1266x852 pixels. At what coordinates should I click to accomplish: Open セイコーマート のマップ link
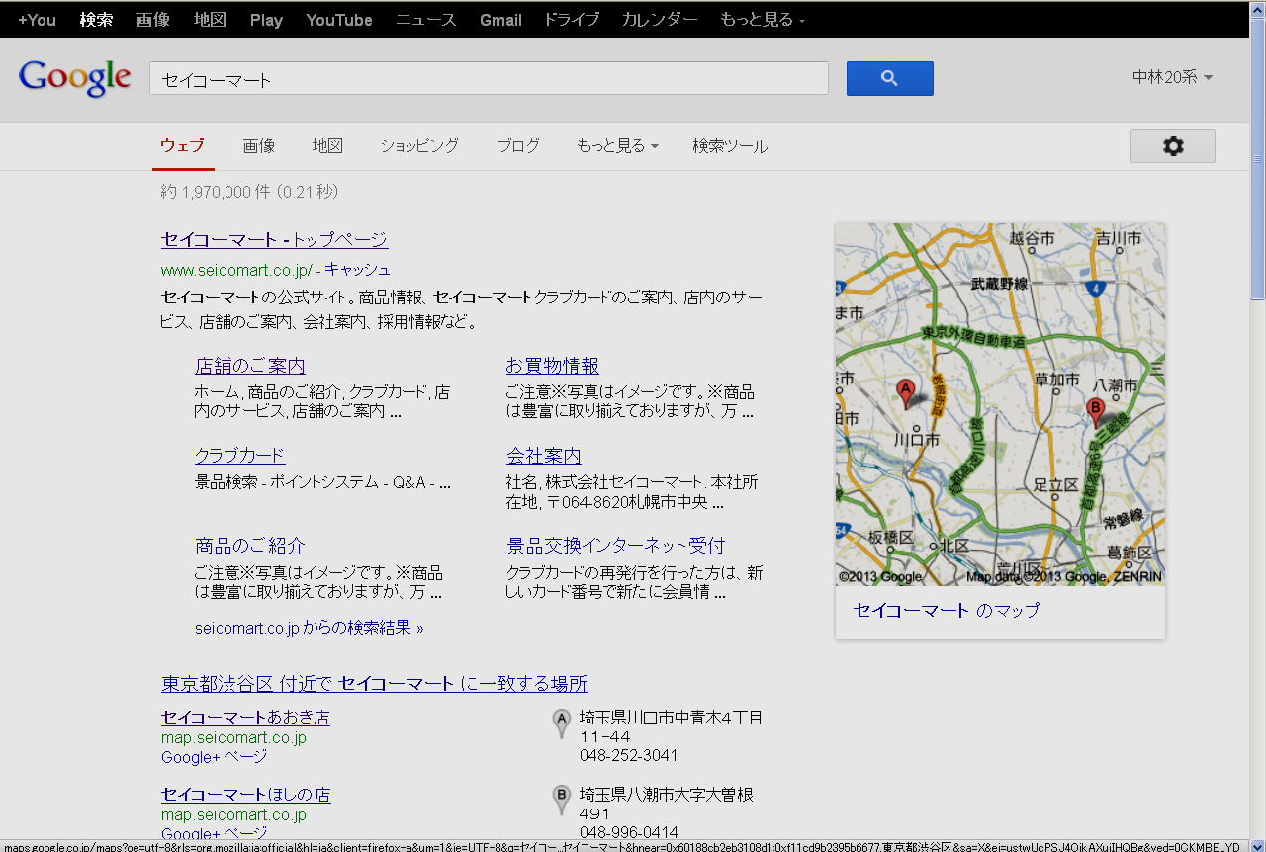tap(947, 611)
